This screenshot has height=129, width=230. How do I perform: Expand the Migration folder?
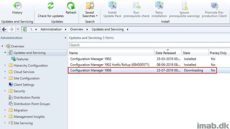[x=5, y=110]
